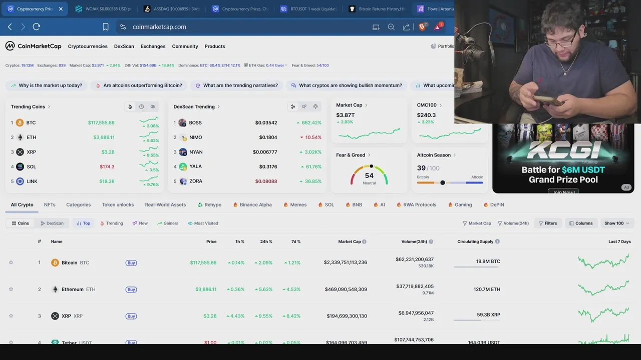The height and width of the screenshot is (360, 641).
Task: Click the zoom-out magnifier icon in address bar
Action: coord(391,27)
